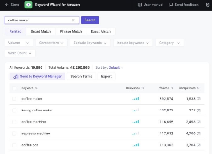The width and height of the screenshot is (212, 154).
Task: Open competitors arrow for coffee pot
Action: pos(199,145)
